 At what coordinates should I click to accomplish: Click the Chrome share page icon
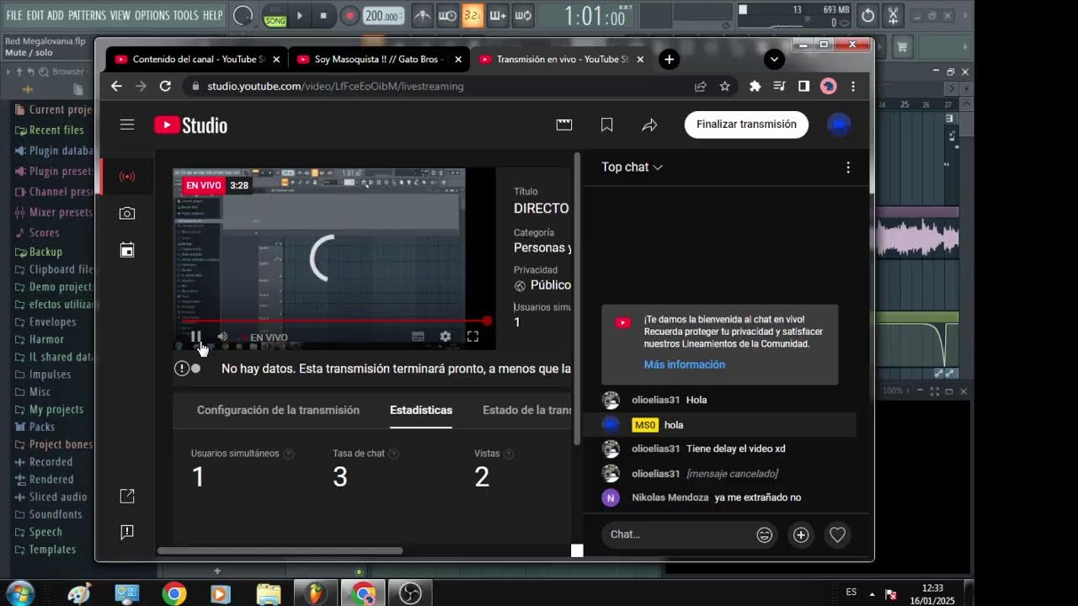click(700, 86)
